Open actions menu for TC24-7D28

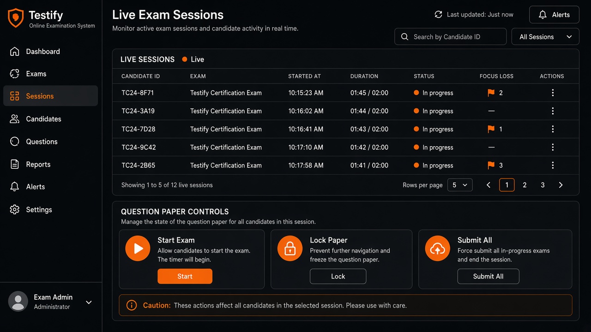[553, 129]
